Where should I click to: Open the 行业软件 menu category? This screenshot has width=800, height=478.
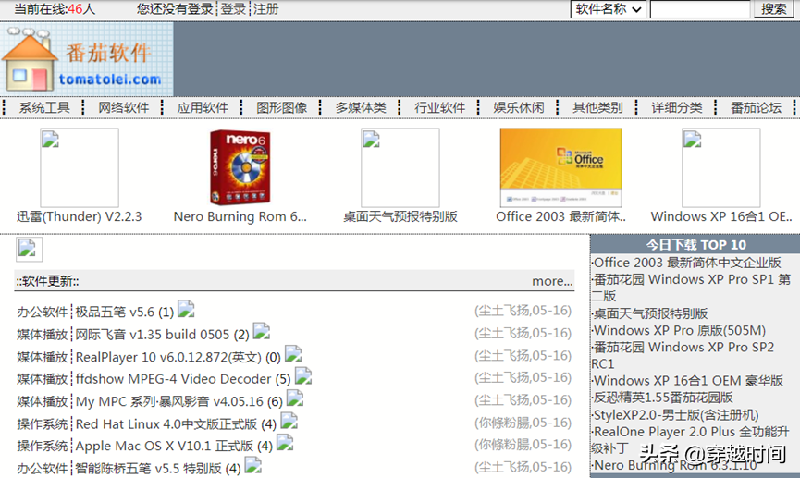440,107
